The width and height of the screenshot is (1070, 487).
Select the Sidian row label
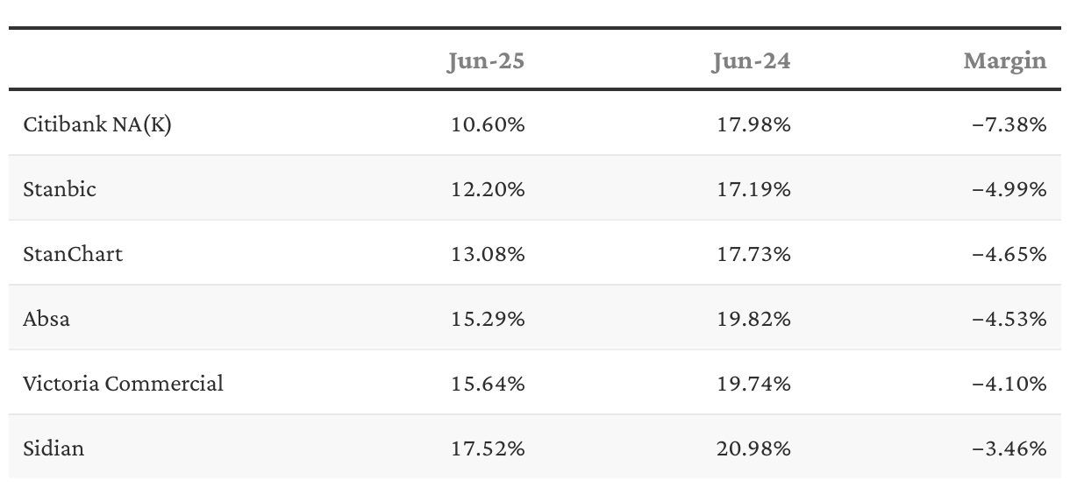(53, 448)
